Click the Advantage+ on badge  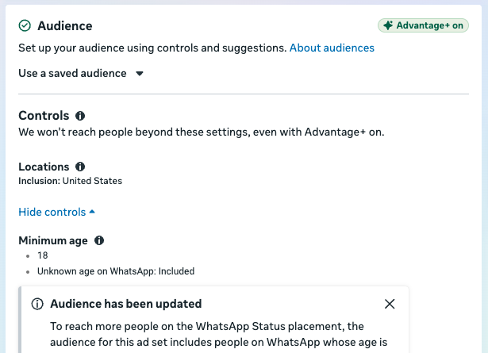(423, 25)
